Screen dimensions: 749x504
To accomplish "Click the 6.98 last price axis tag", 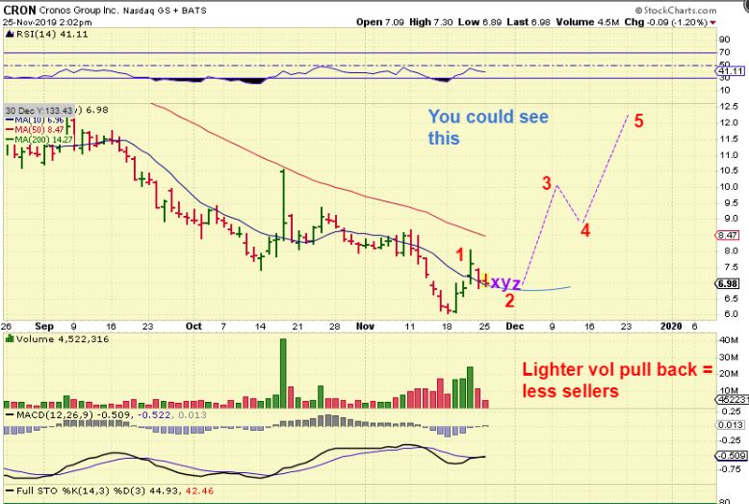I will pyautogui.click(x=728, y=283).
